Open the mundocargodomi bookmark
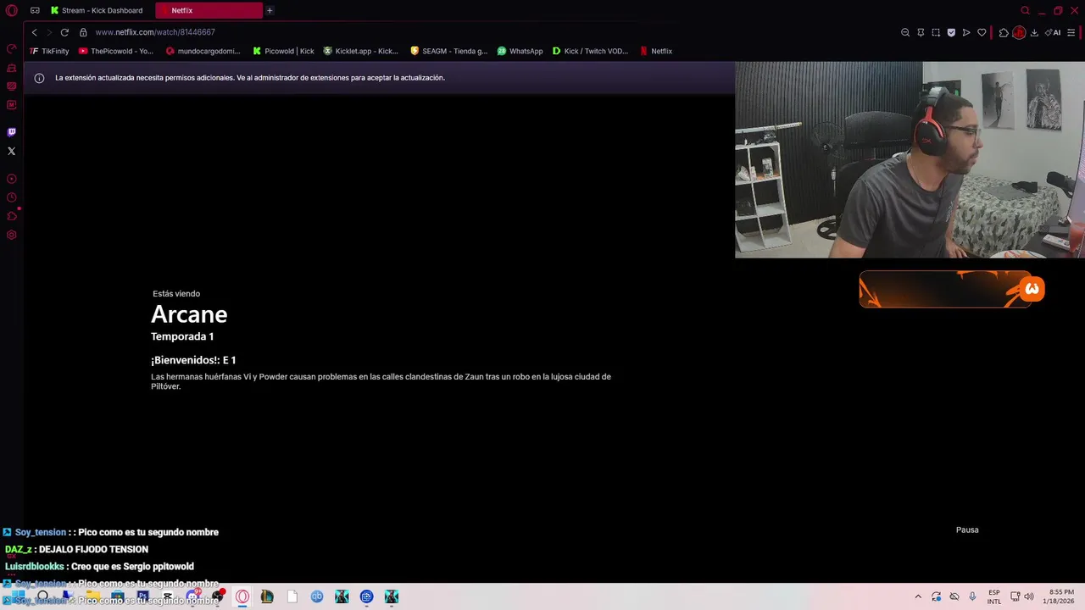This screenshot has width=1085, height=610. (203, 51)
